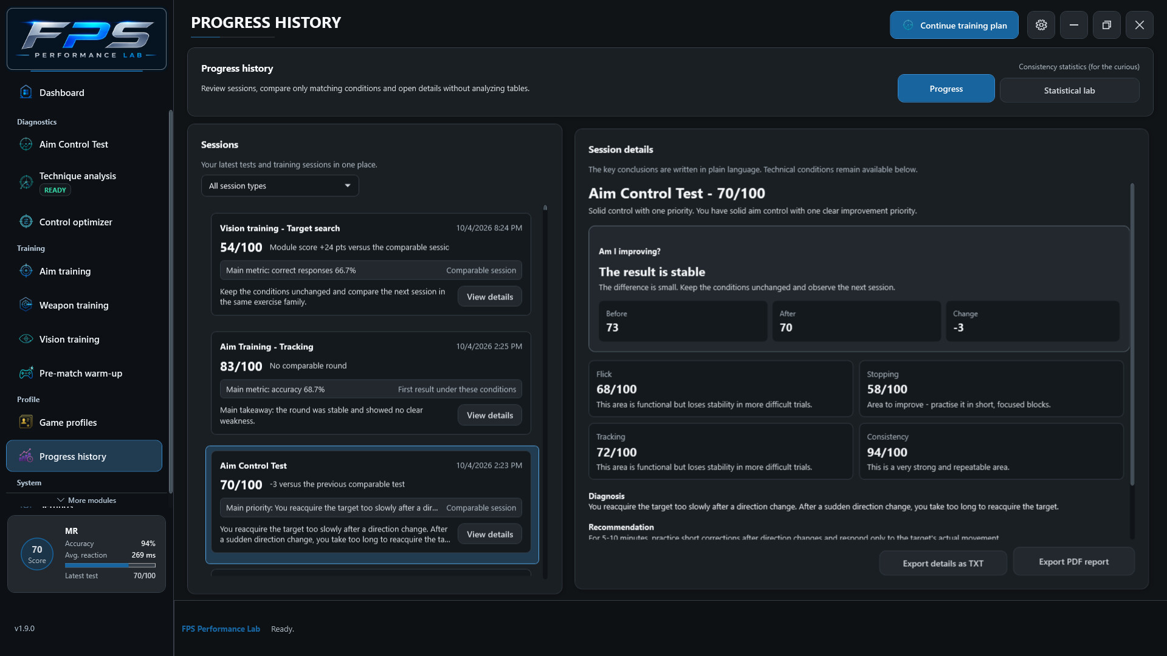Click the 'Main metric: accuracy 68.7%' row

(x=370, y=389)
